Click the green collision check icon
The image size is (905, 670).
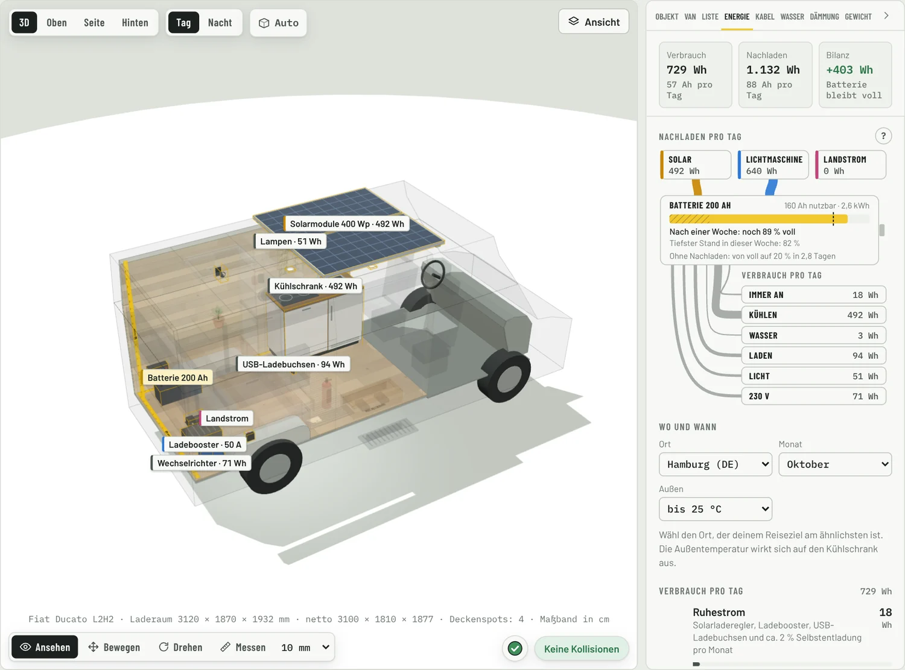[515, 648]
